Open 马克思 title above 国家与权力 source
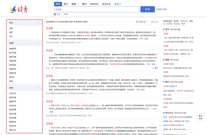 click(49, 50)
